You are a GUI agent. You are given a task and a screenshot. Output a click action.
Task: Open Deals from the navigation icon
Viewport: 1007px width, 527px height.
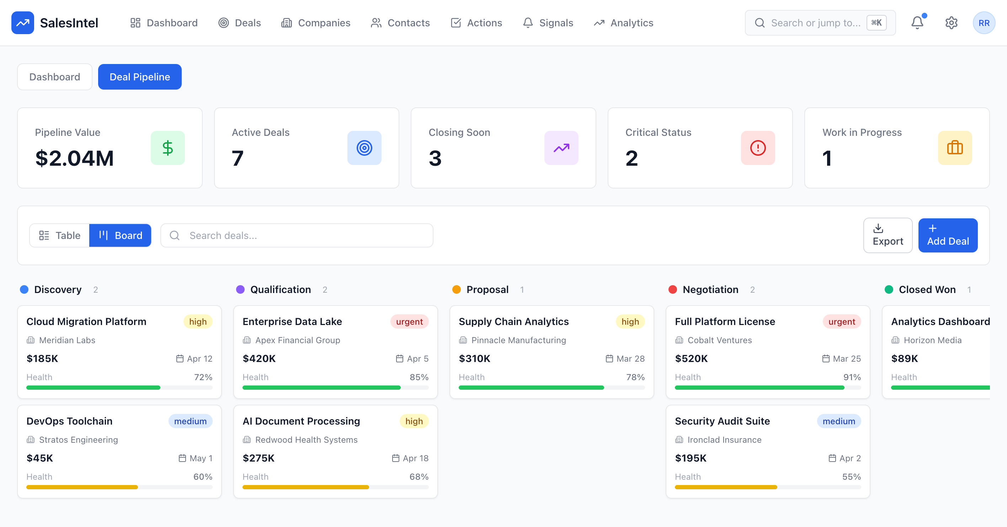pyautogui.click(x=224, y=23)
